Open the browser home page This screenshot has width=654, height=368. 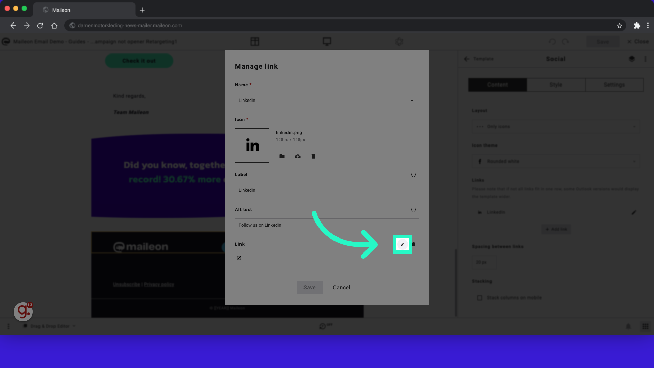click(x=54, y=26)
